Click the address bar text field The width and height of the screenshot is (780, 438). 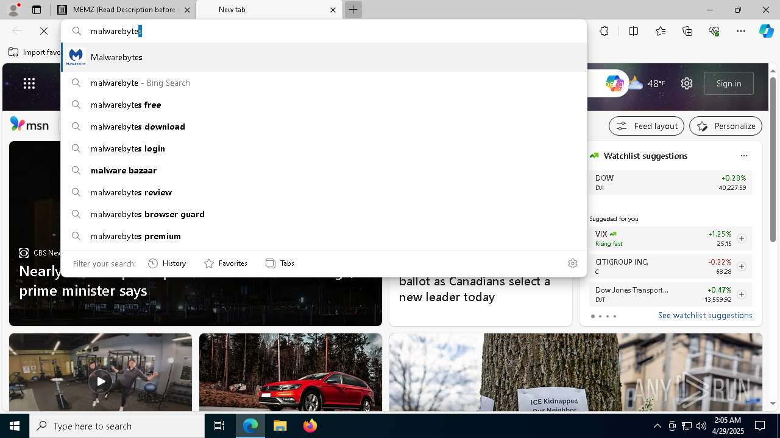324,31
